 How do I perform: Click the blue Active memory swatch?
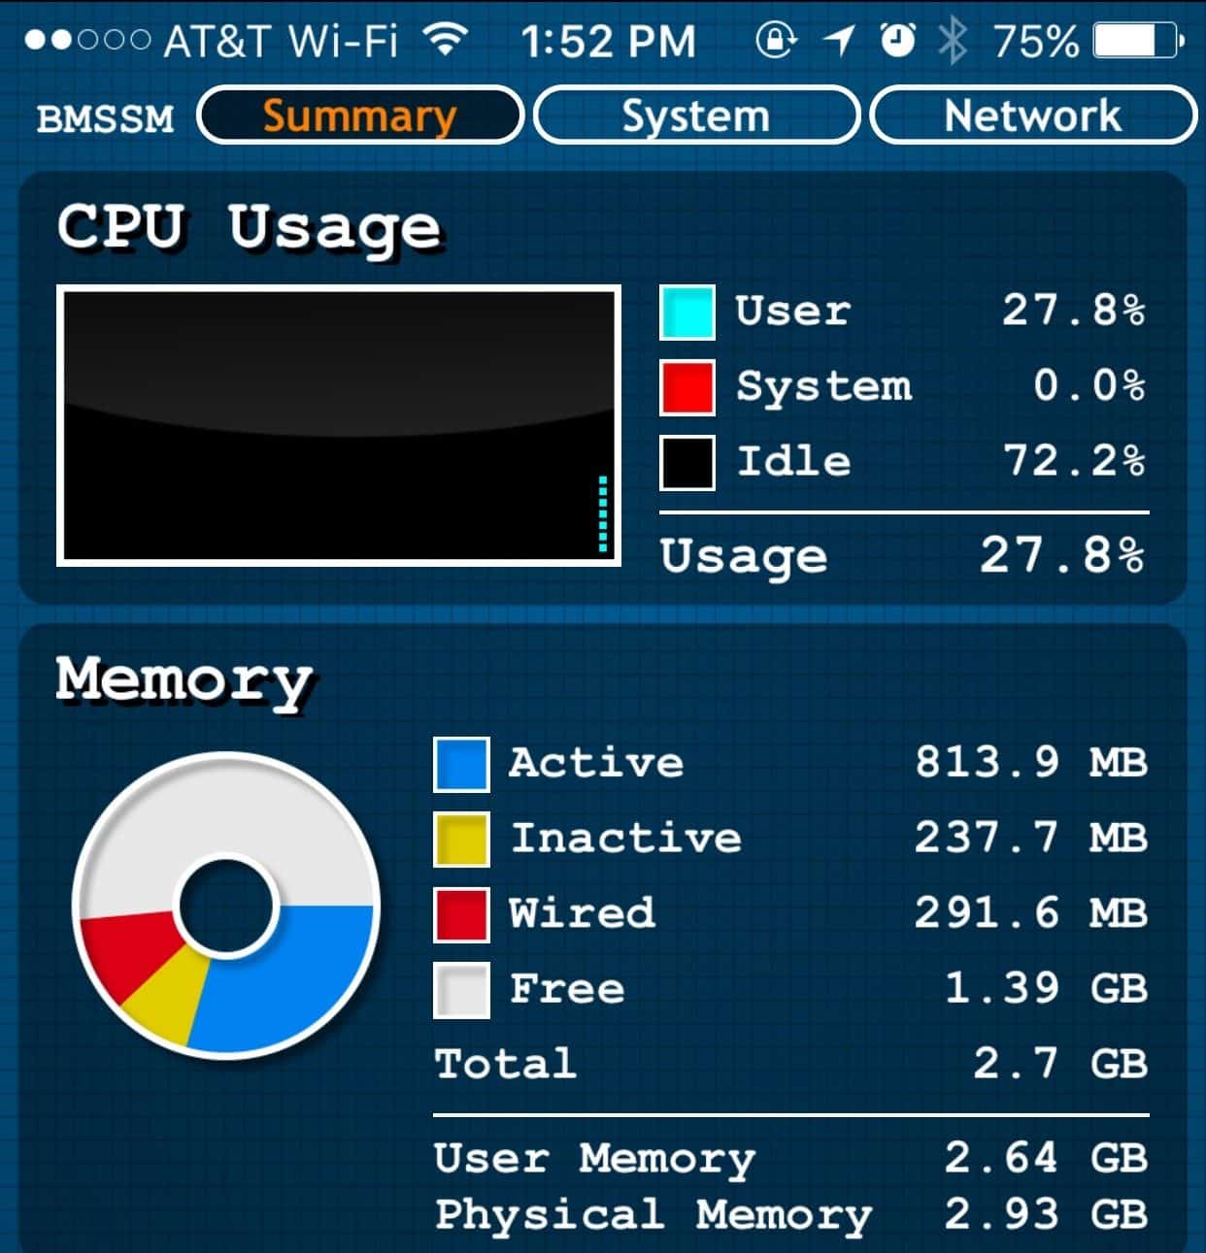[461, 764]
